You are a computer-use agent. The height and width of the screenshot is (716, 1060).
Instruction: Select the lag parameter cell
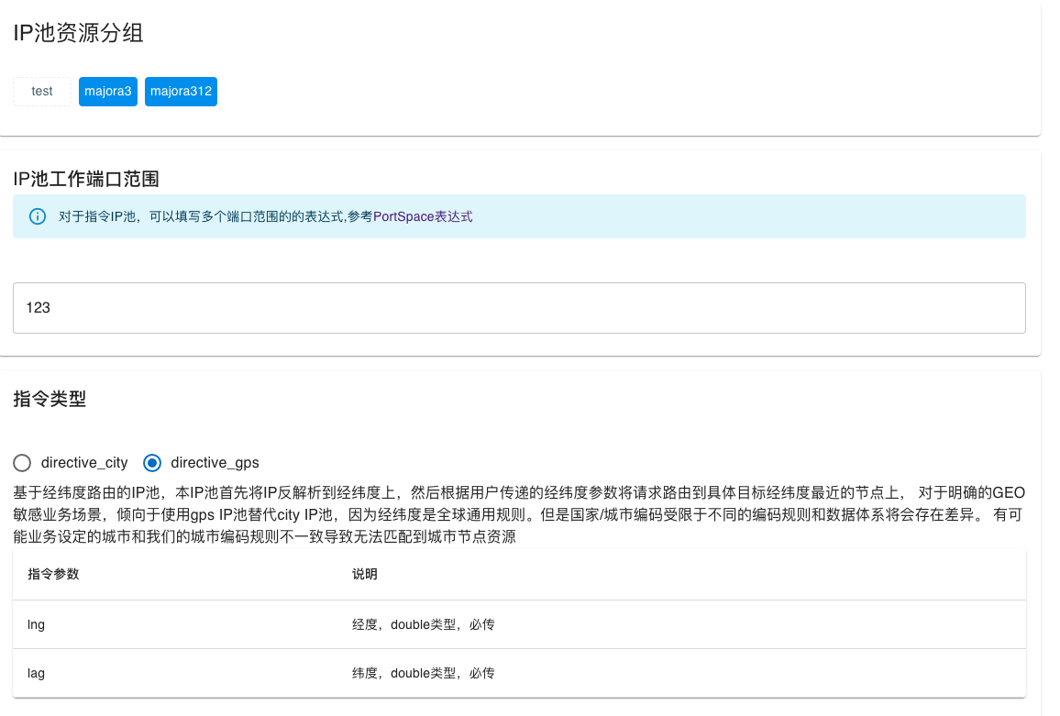[x=37, y=673]
